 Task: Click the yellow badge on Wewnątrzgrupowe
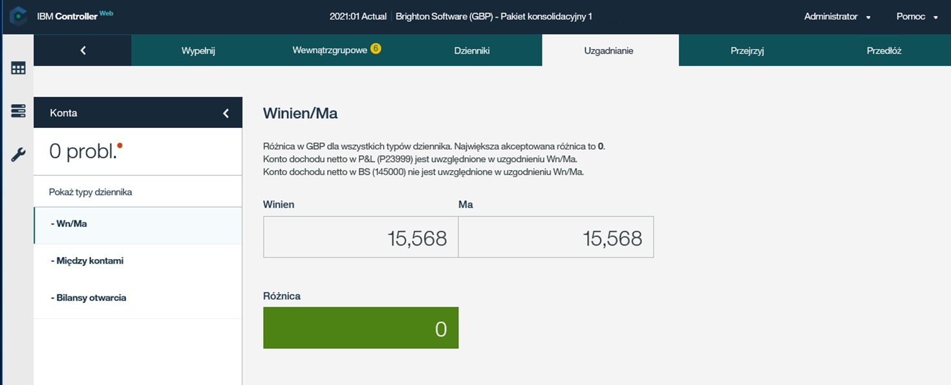click(376, 48)
